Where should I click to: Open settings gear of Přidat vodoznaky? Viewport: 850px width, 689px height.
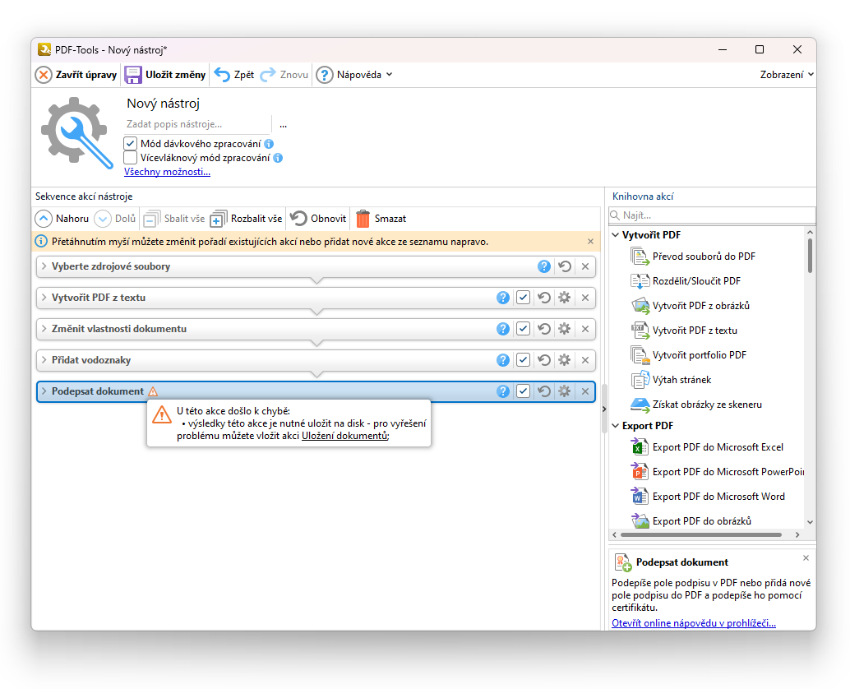click(564, 360)
